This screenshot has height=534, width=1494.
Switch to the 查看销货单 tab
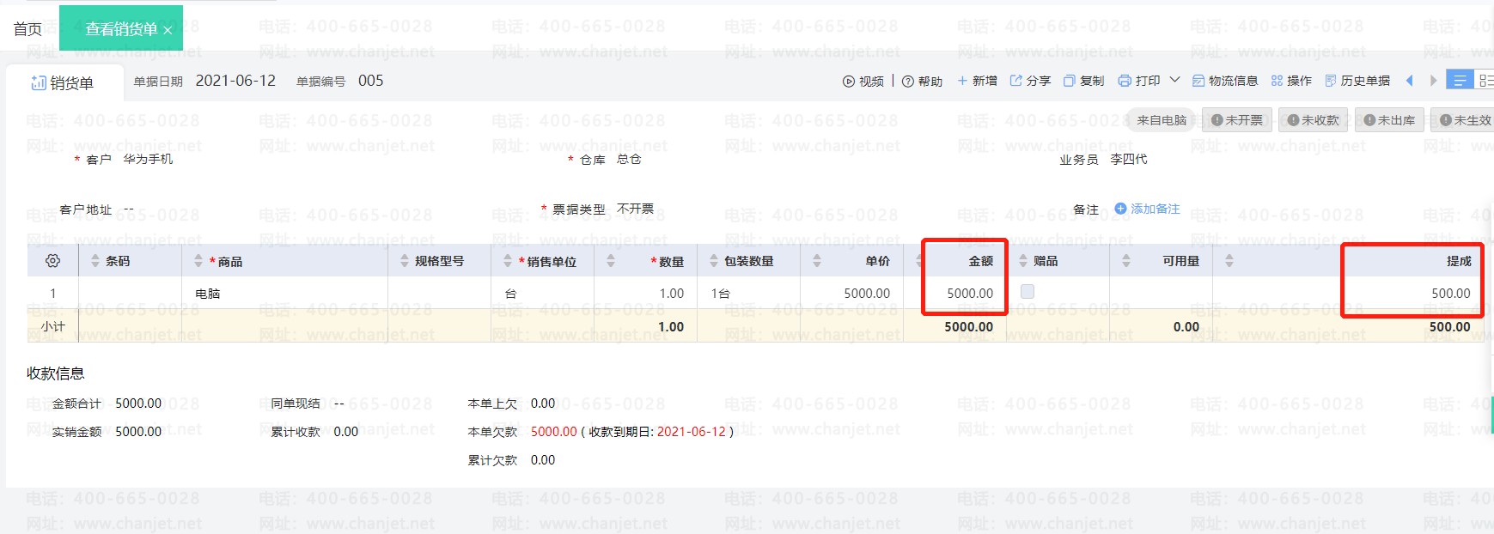pos(121,29)
